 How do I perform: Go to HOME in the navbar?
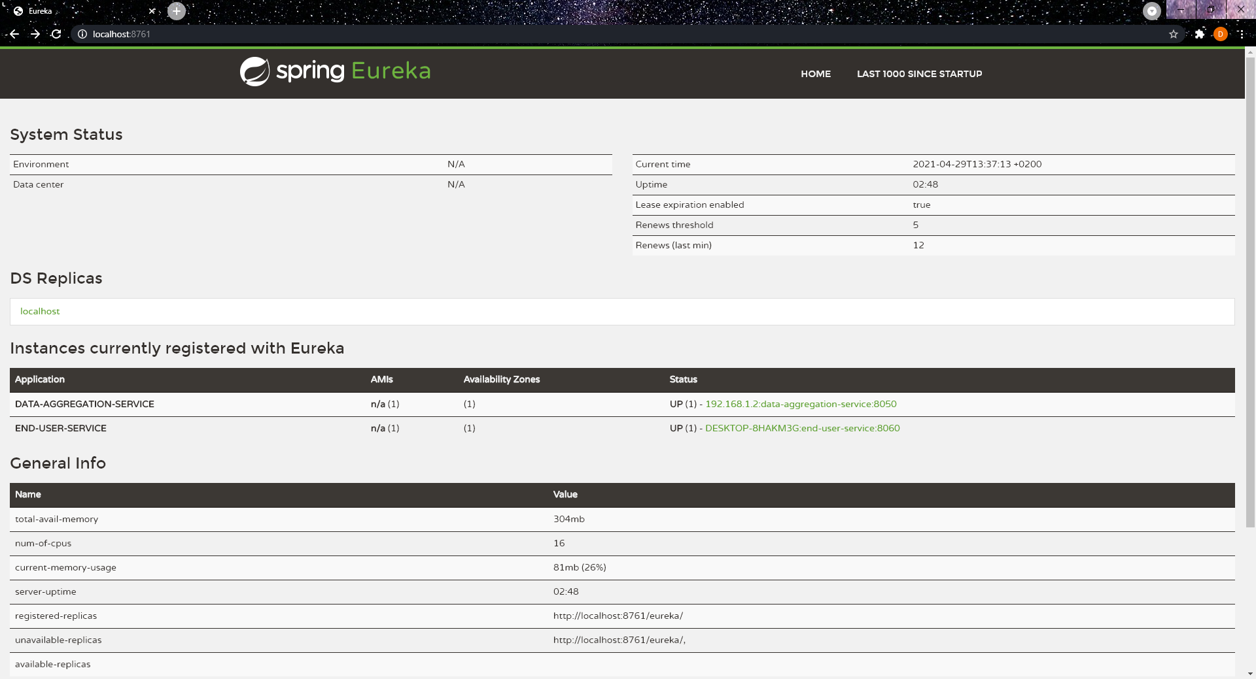(816, 74)
